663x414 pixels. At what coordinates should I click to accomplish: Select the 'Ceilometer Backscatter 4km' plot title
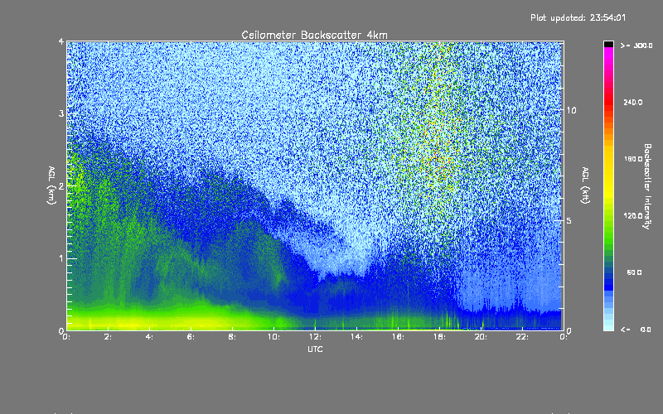click(314, 35)
